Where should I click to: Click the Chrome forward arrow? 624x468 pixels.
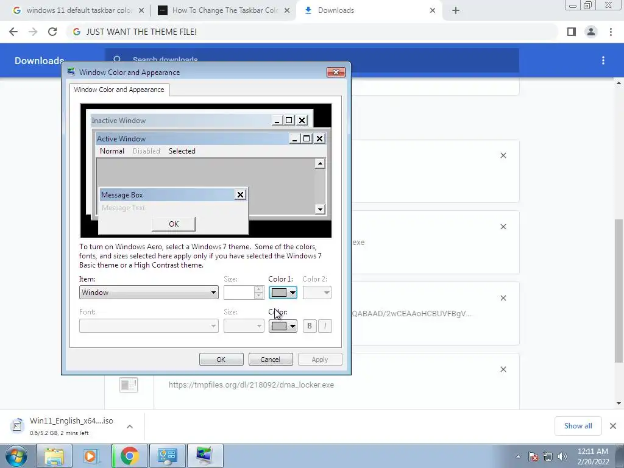point(33,32)
